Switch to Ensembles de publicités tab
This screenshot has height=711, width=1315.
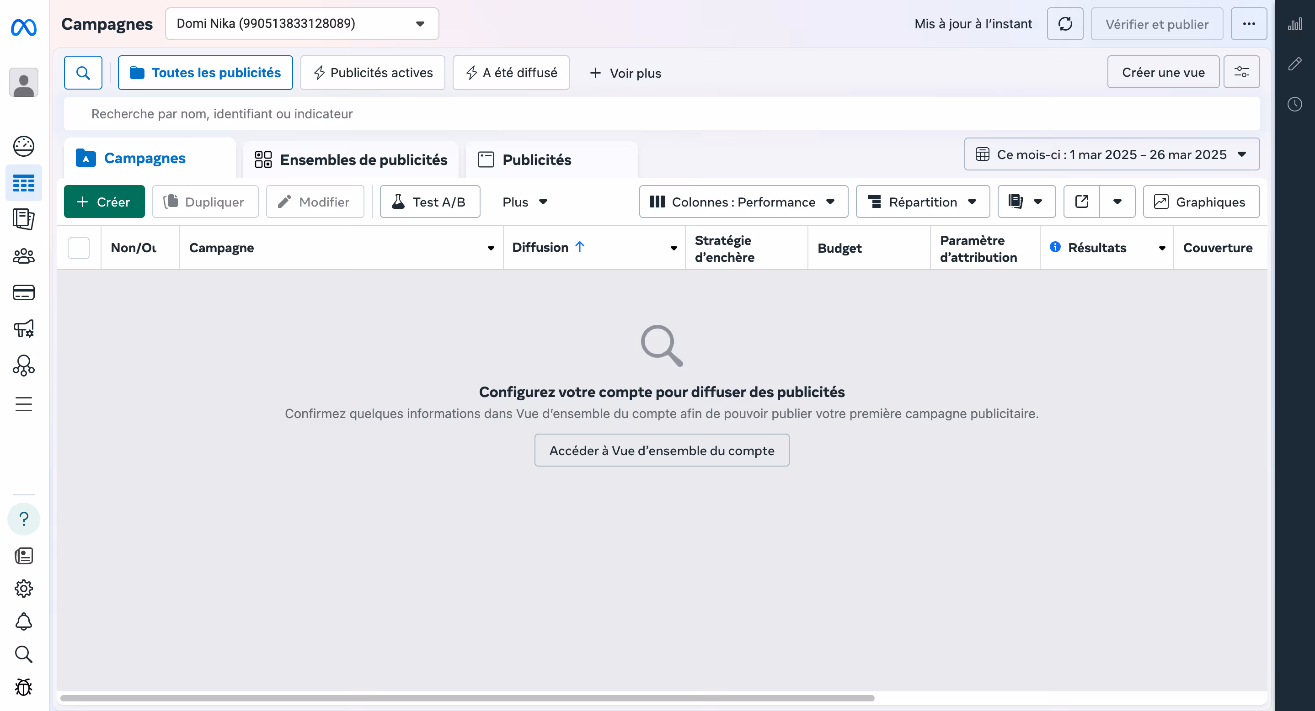(351, 159)
